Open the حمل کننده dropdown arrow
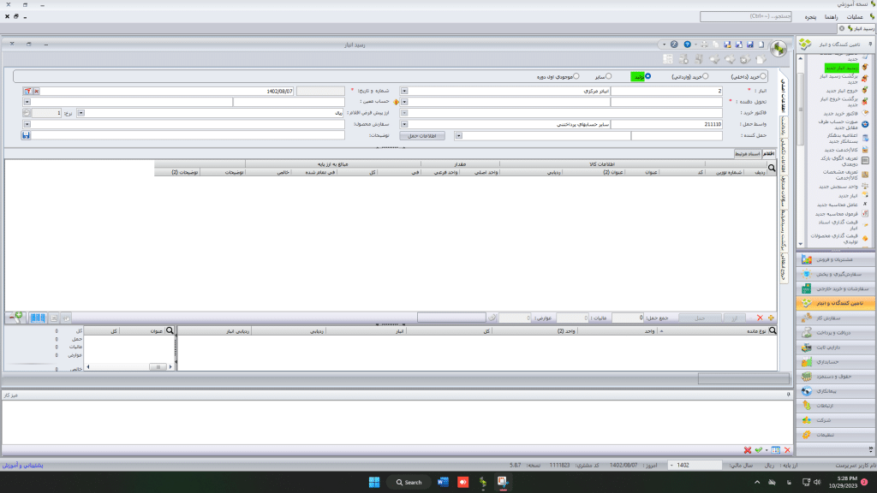Image resolution: width=877 pixels, height=493 pixels. point(458,135)
